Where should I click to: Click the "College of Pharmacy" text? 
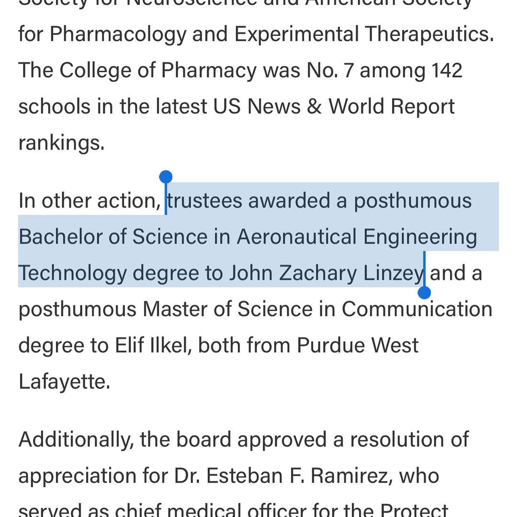click(x=158, y=70)
